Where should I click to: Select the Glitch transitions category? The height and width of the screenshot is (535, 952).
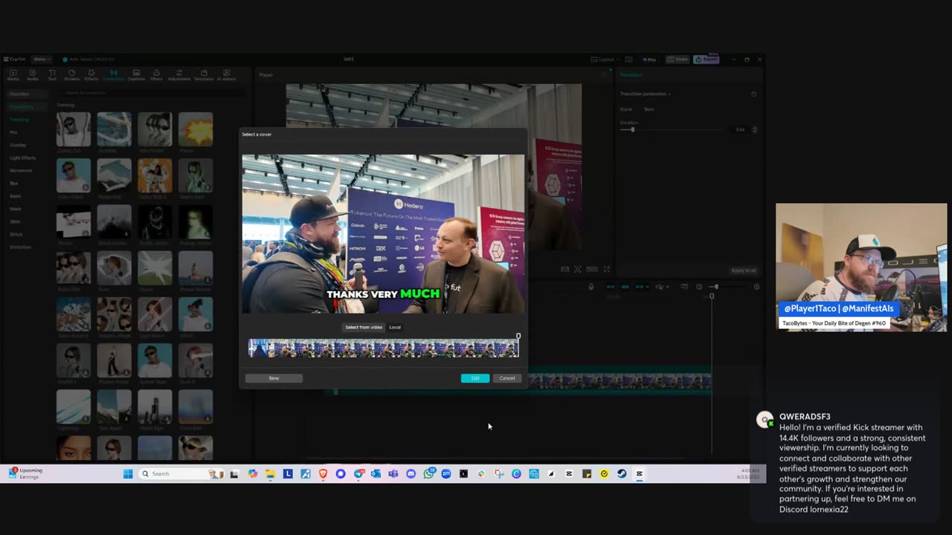point(16,234)
